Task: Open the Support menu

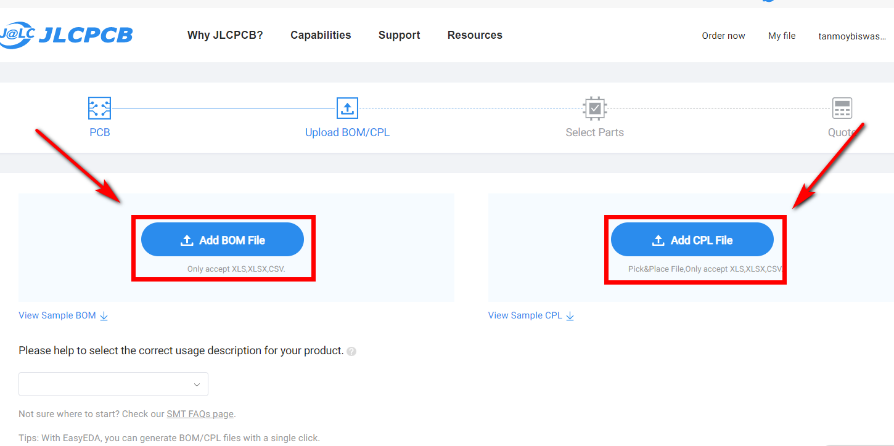Action: 399,35
